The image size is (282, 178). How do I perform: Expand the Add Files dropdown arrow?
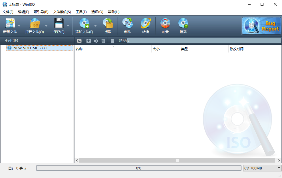click(x=96, y=26)
